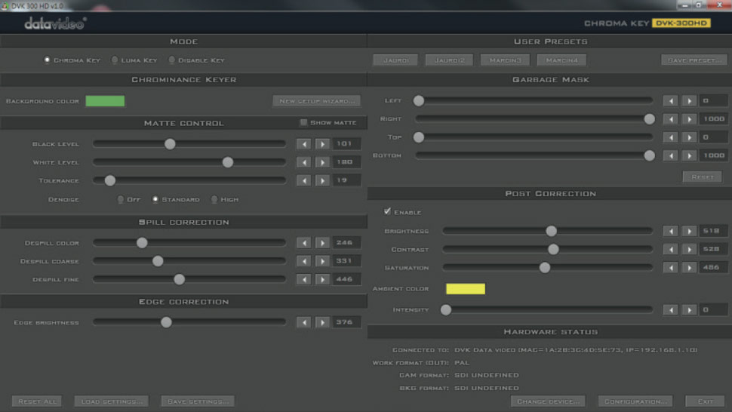Open the New Setup Wizard
The height and width of the screenshot is (412, 732).
tap(316, 101)
